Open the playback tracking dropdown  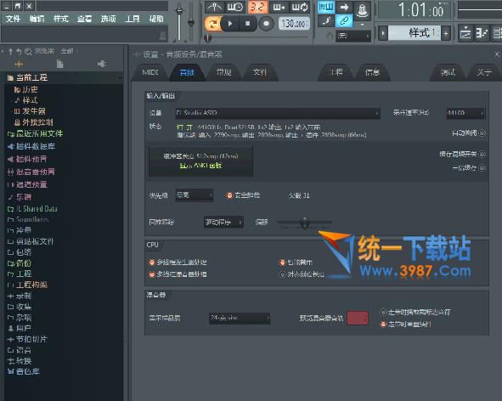pos(223,222)
